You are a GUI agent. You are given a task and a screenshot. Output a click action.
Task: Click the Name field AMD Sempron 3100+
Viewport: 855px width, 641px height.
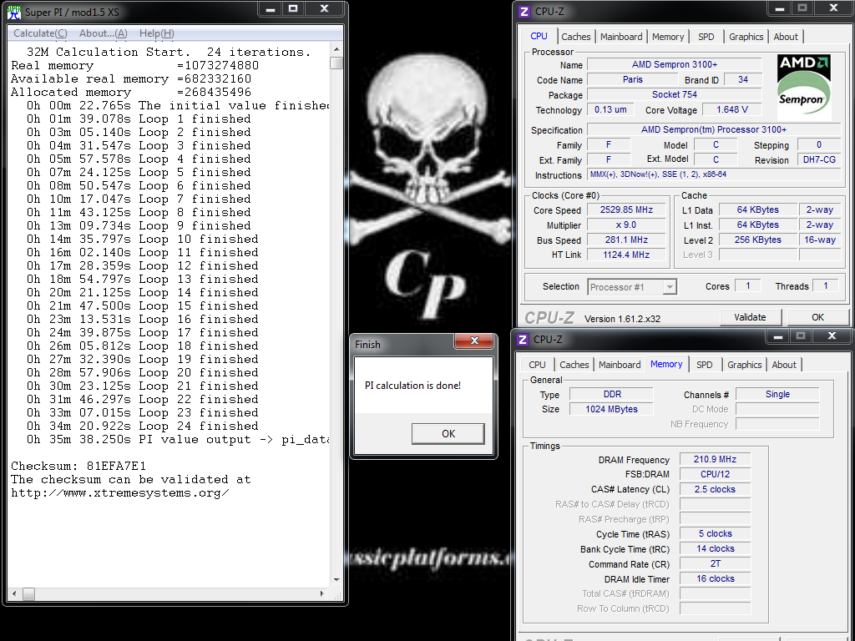pos(674,65)
